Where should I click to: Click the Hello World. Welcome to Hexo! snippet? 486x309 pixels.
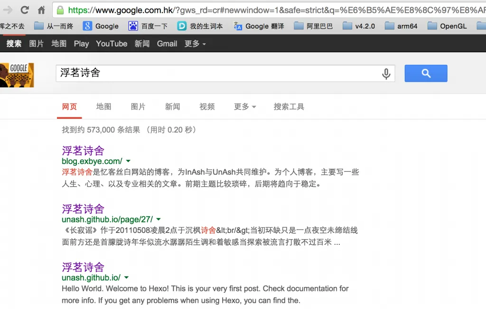pyautogui.click(x=205, y=294)
